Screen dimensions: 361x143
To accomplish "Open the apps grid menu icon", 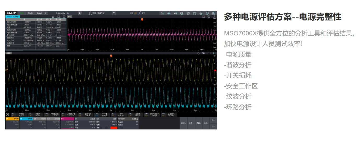I will pos(214,13).
